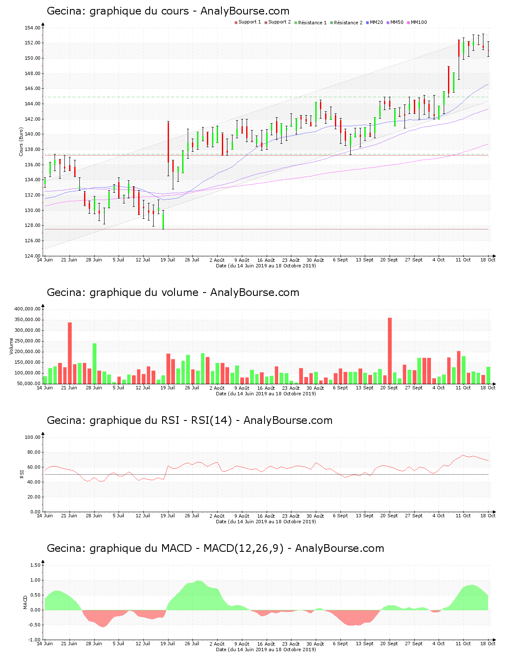Click '18 Oct' date on price chart
Screen dimensions: 512x661
(x=488, y=260)
